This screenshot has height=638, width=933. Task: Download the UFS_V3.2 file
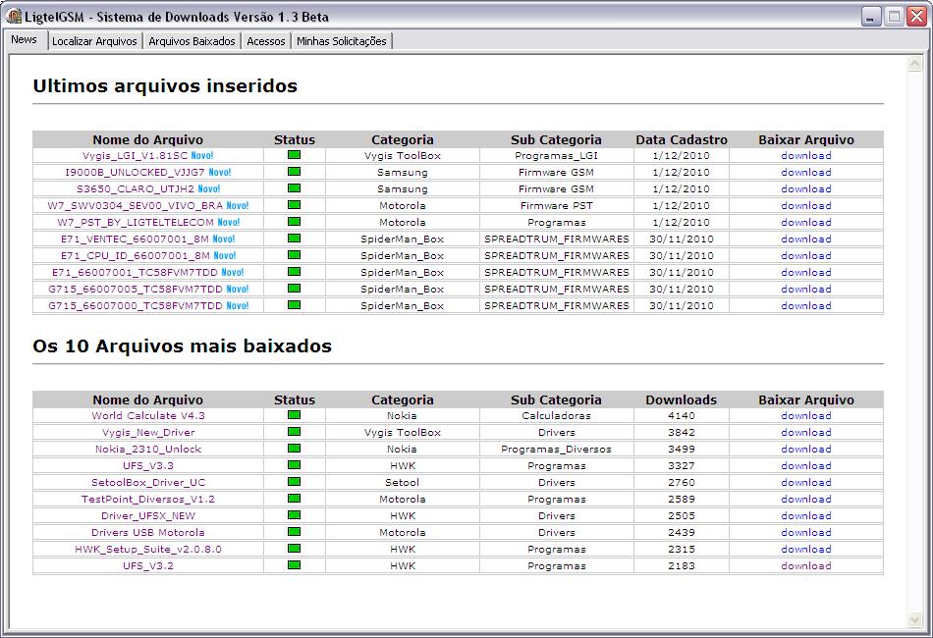click(805, 565)
